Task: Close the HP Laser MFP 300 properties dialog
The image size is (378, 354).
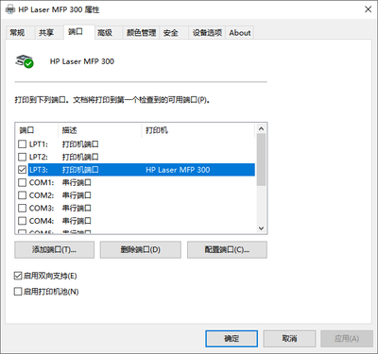Action: (x=368, y=9)
